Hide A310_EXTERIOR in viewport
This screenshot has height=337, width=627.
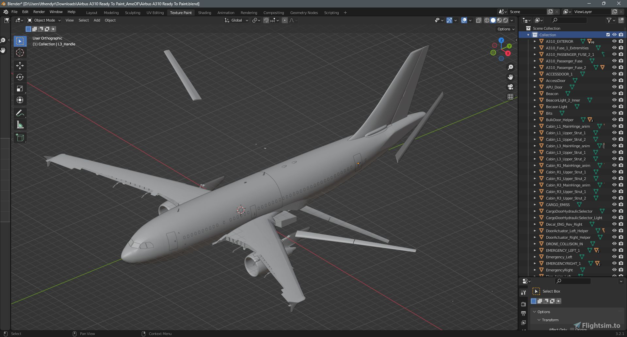pyautogui.click(x=614, y=41)
